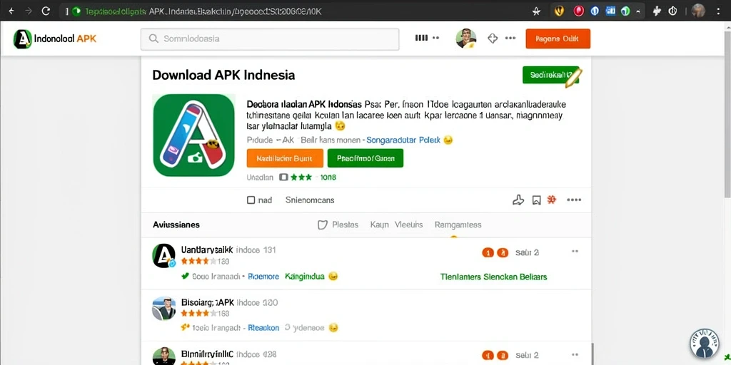Select the Ramgamtess tab

coord(458,225)
